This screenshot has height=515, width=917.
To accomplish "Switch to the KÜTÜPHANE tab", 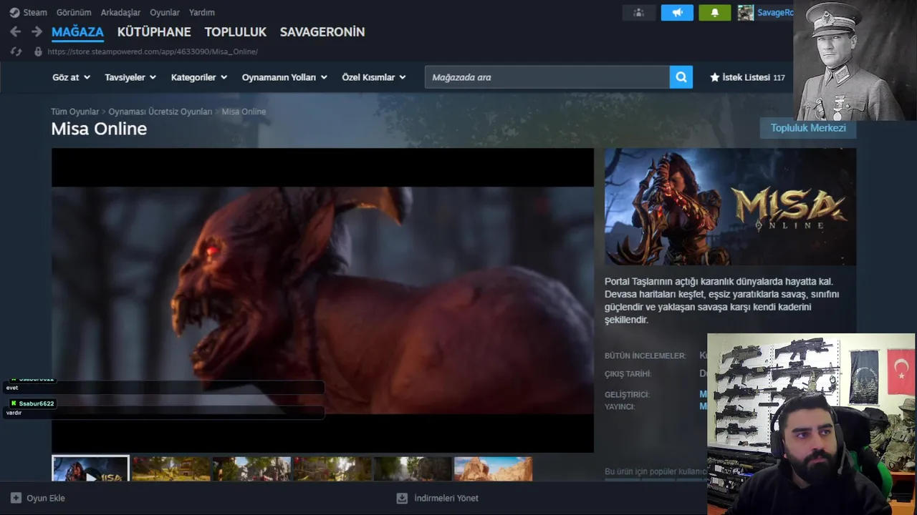I will pos(154,32).
